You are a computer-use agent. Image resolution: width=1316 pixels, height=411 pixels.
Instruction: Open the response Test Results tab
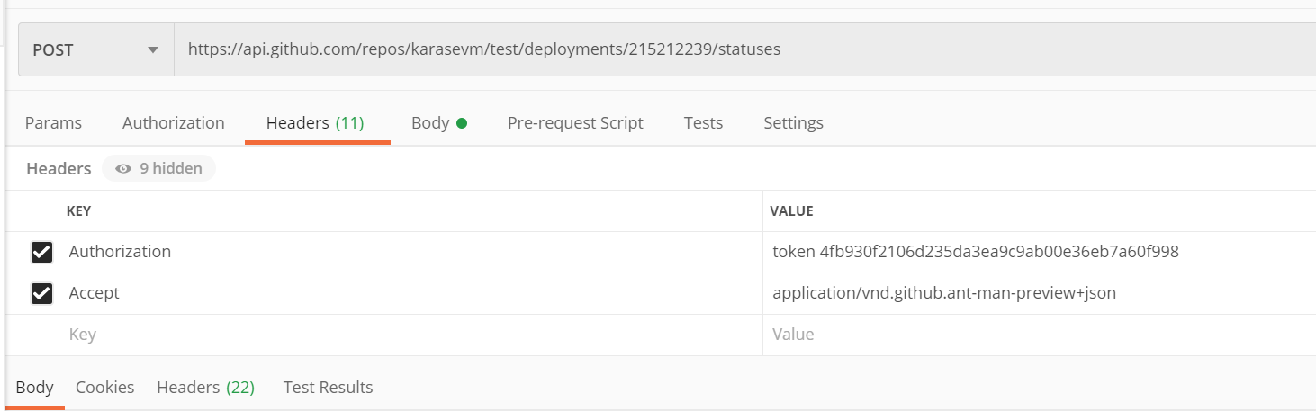(328, 388)
